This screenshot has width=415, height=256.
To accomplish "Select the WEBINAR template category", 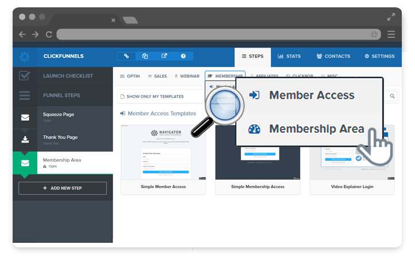I will [x=187, y=76].
